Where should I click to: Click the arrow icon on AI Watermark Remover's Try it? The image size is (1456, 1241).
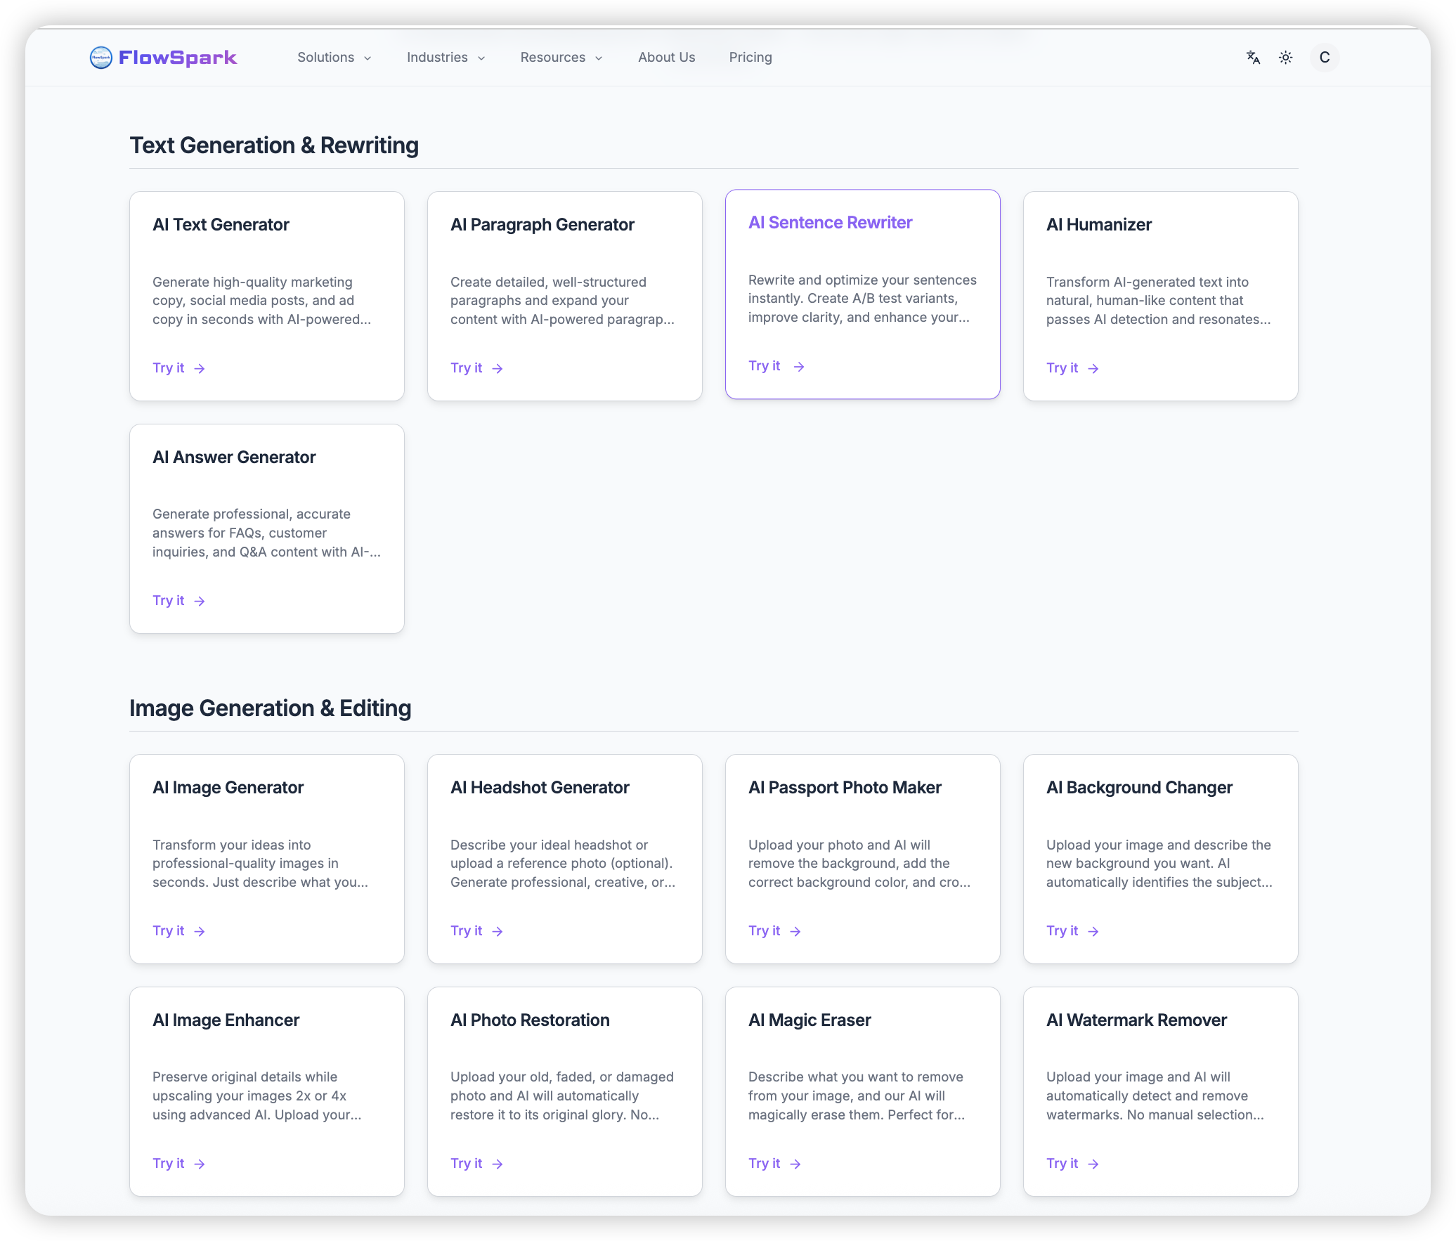(1093, 1163)
